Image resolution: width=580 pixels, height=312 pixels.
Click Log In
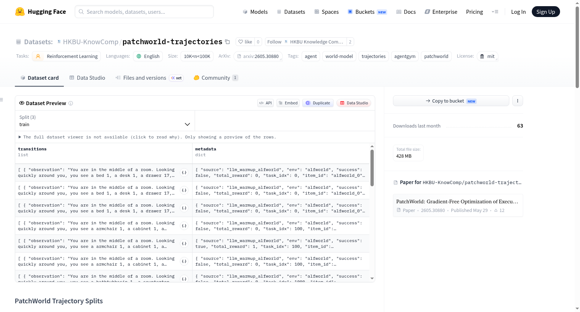tap(518, 12)
